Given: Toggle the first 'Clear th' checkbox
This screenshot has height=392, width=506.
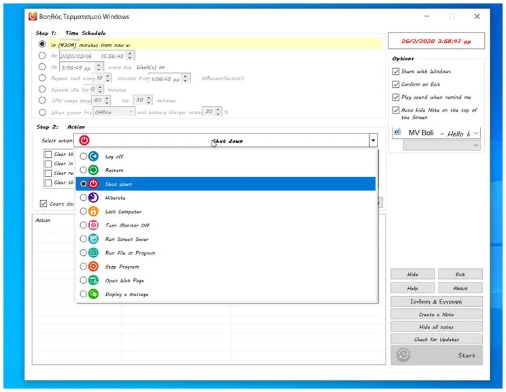Looking at the screenshot, I should (x=48, y=154).
